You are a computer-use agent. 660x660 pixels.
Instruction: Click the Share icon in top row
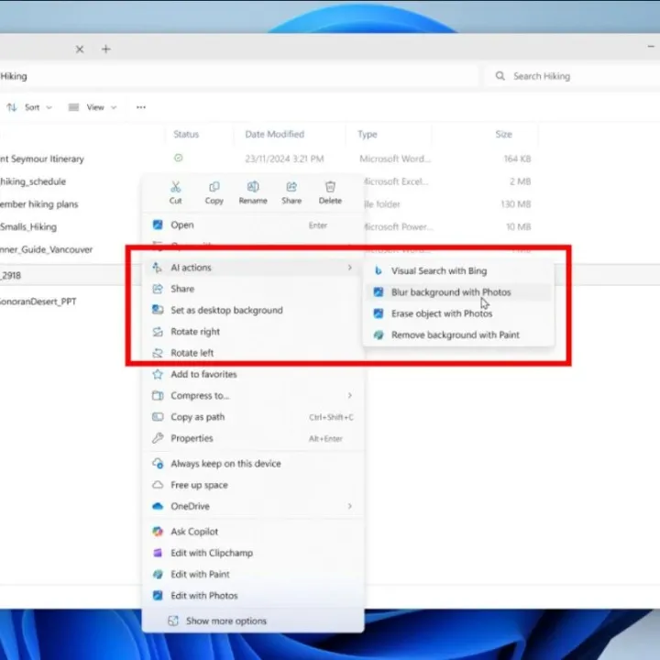(x=291, y=186)
